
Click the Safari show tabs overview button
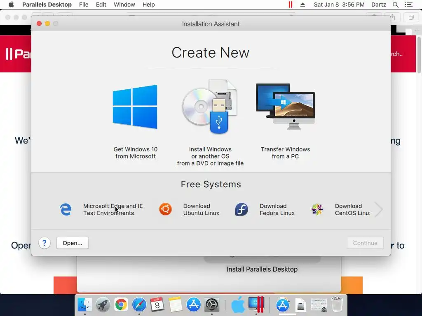411,17
